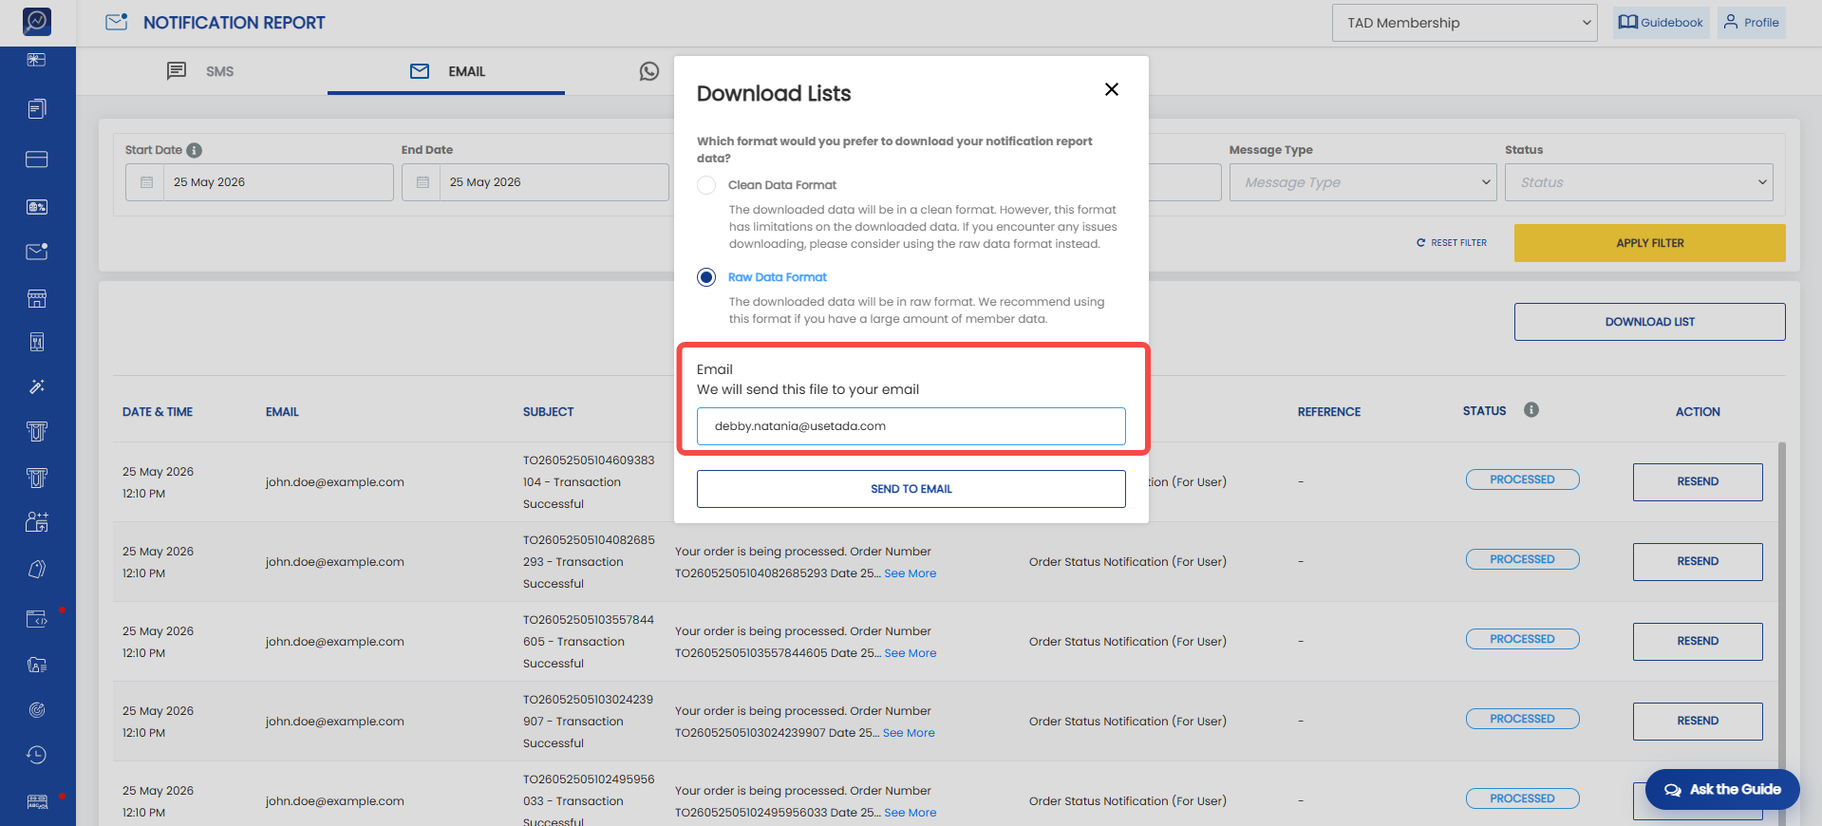Click the End Date input field
Viewport: 1822px width, 826px height.
click(x=535, y=182)
